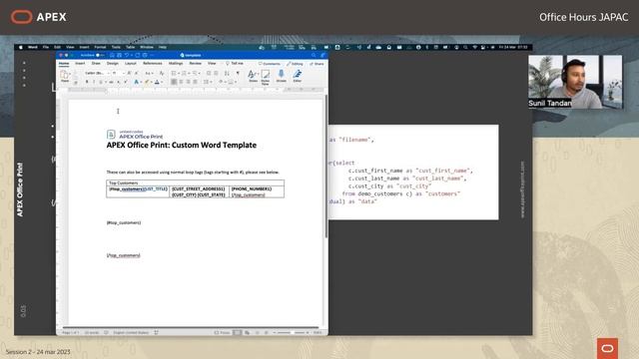Show paragraph marks pilcrow icon
Image resolution: width=639 pixels, height=359 pixels.
238,73
